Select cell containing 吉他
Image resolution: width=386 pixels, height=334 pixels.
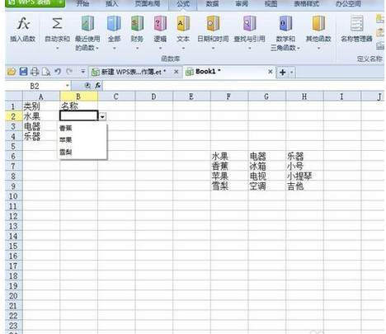304,186
